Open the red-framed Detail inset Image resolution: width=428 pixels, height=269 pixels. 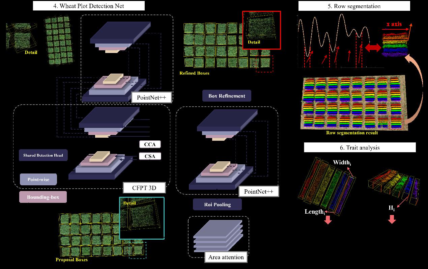(x=261, y=30)
